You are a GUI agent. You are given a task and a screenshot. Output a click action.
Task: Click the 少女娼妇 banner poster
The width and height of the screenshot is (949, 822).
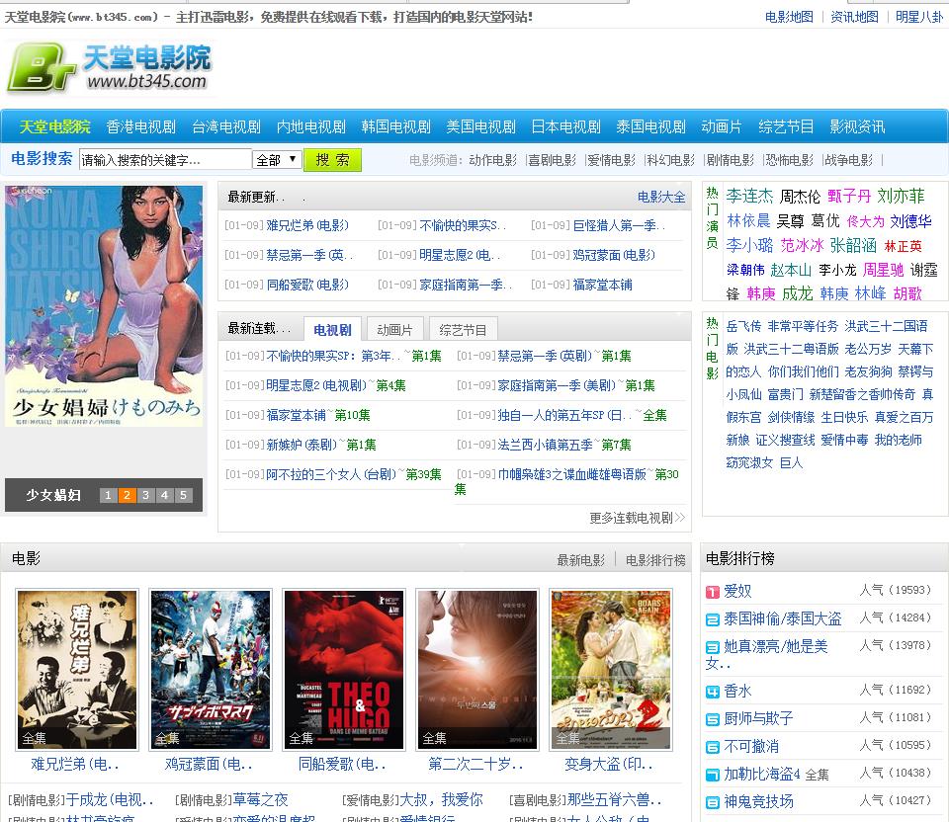click(104, 306)
